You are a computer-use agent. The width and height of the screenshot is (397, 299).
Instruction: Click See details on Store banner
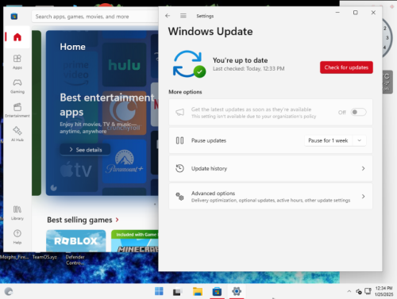click(85, 150)
